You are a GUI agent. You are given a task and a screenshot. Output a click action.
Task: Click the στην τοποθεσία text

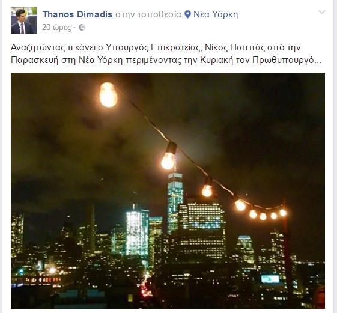coord(148,14)
